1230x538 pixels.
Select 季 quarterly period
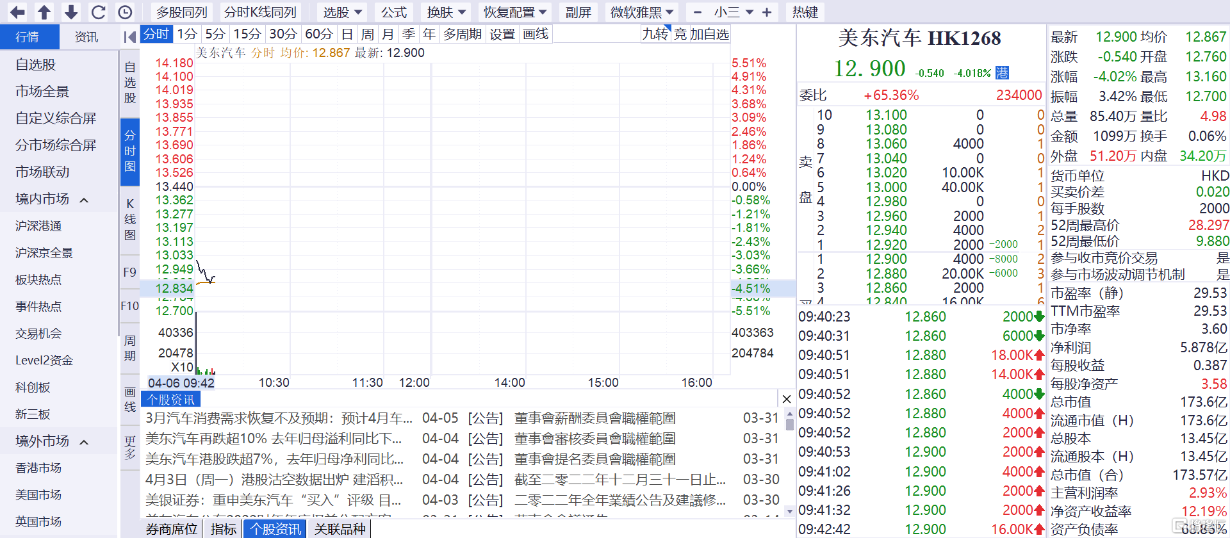coord(409,34)
